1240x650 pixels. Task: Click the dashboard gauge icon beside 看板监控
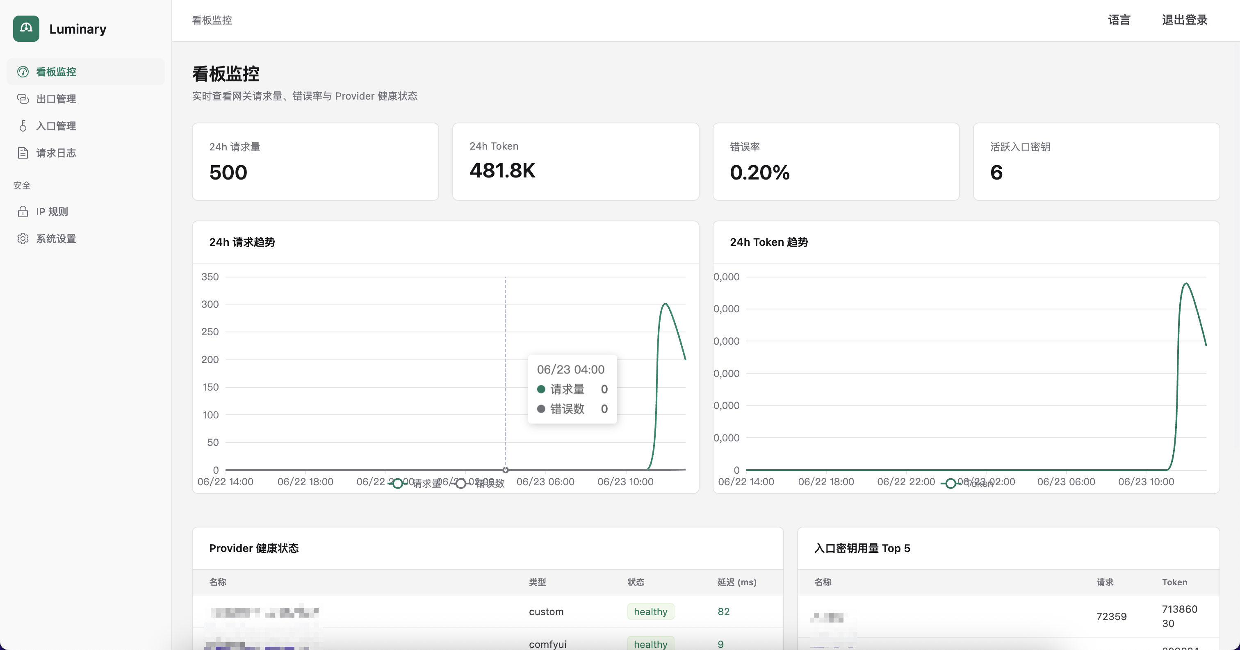point(23,72)
